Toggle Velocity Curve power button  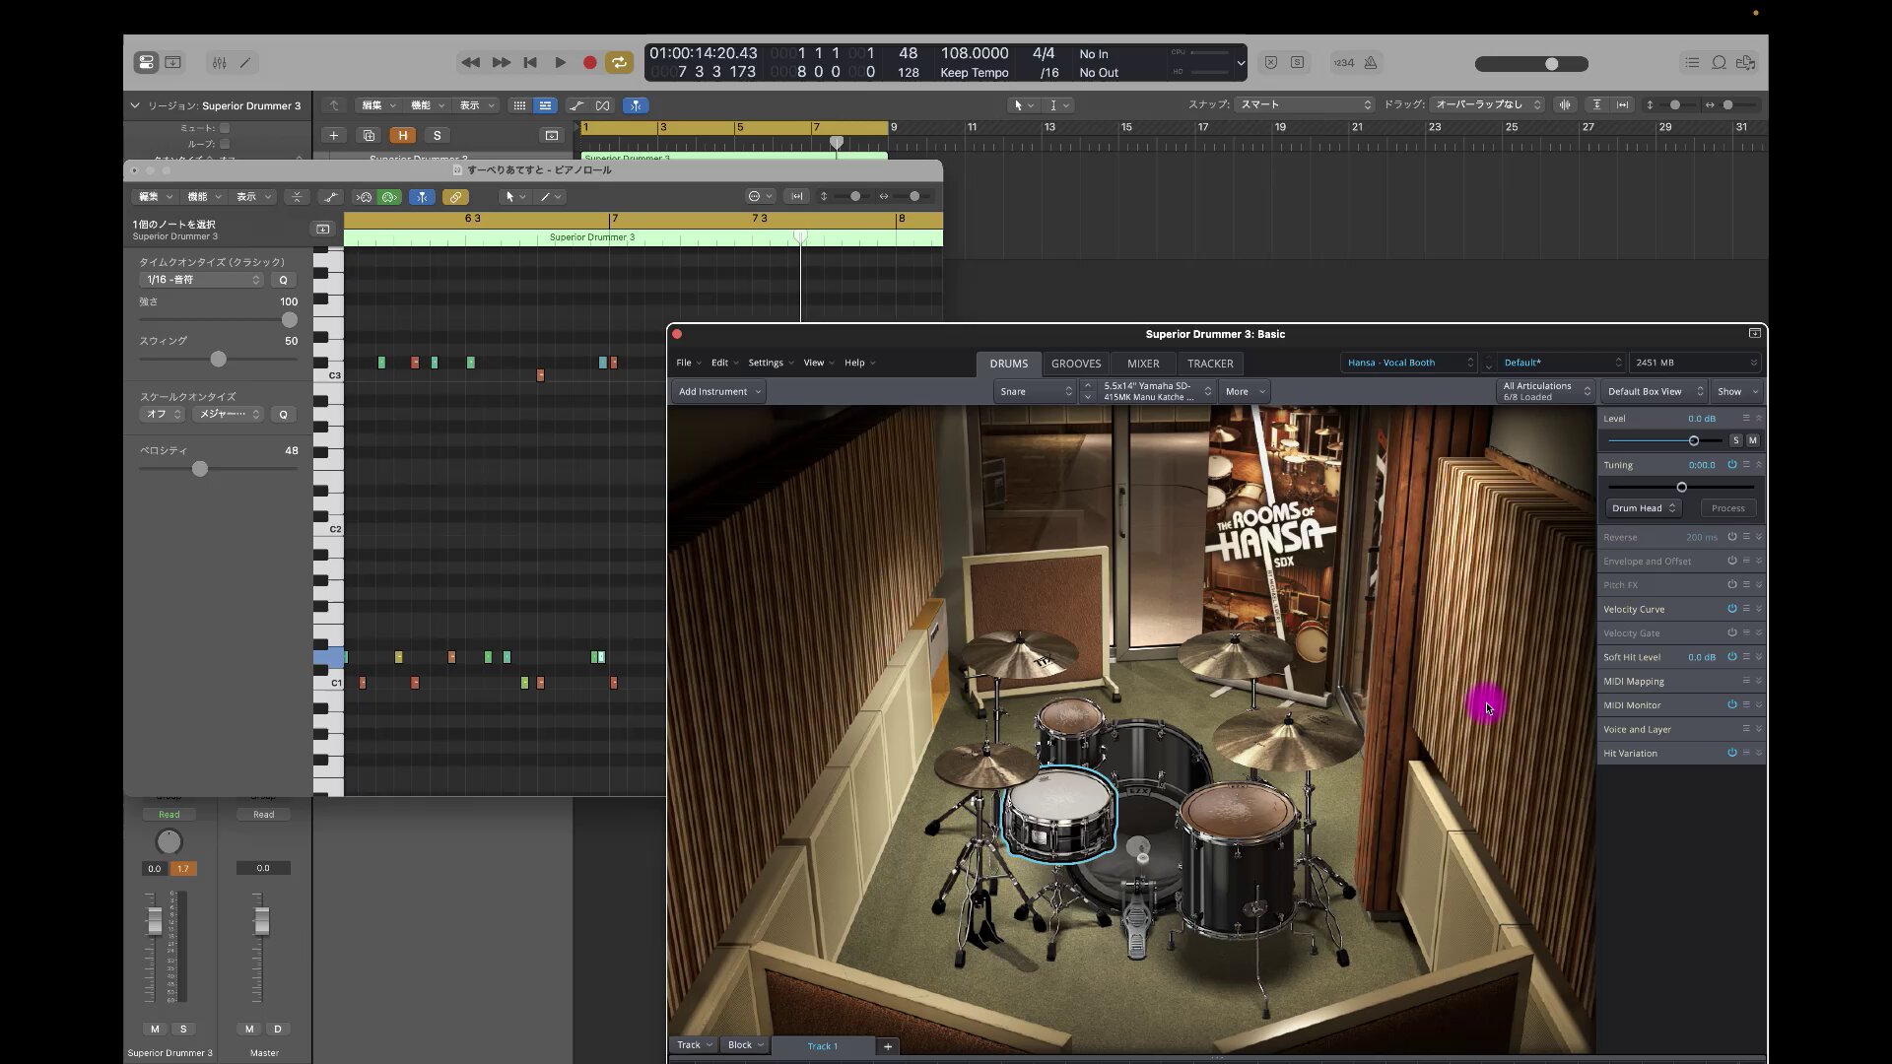tap(1731, 609)
